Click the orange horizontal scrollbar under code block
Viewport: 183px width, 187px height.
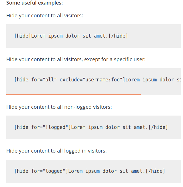[x=73, y=94]
